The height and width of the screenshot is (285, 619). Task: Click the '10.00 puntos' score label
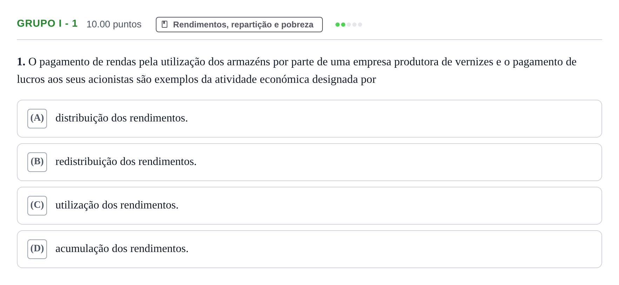(114, 24)
